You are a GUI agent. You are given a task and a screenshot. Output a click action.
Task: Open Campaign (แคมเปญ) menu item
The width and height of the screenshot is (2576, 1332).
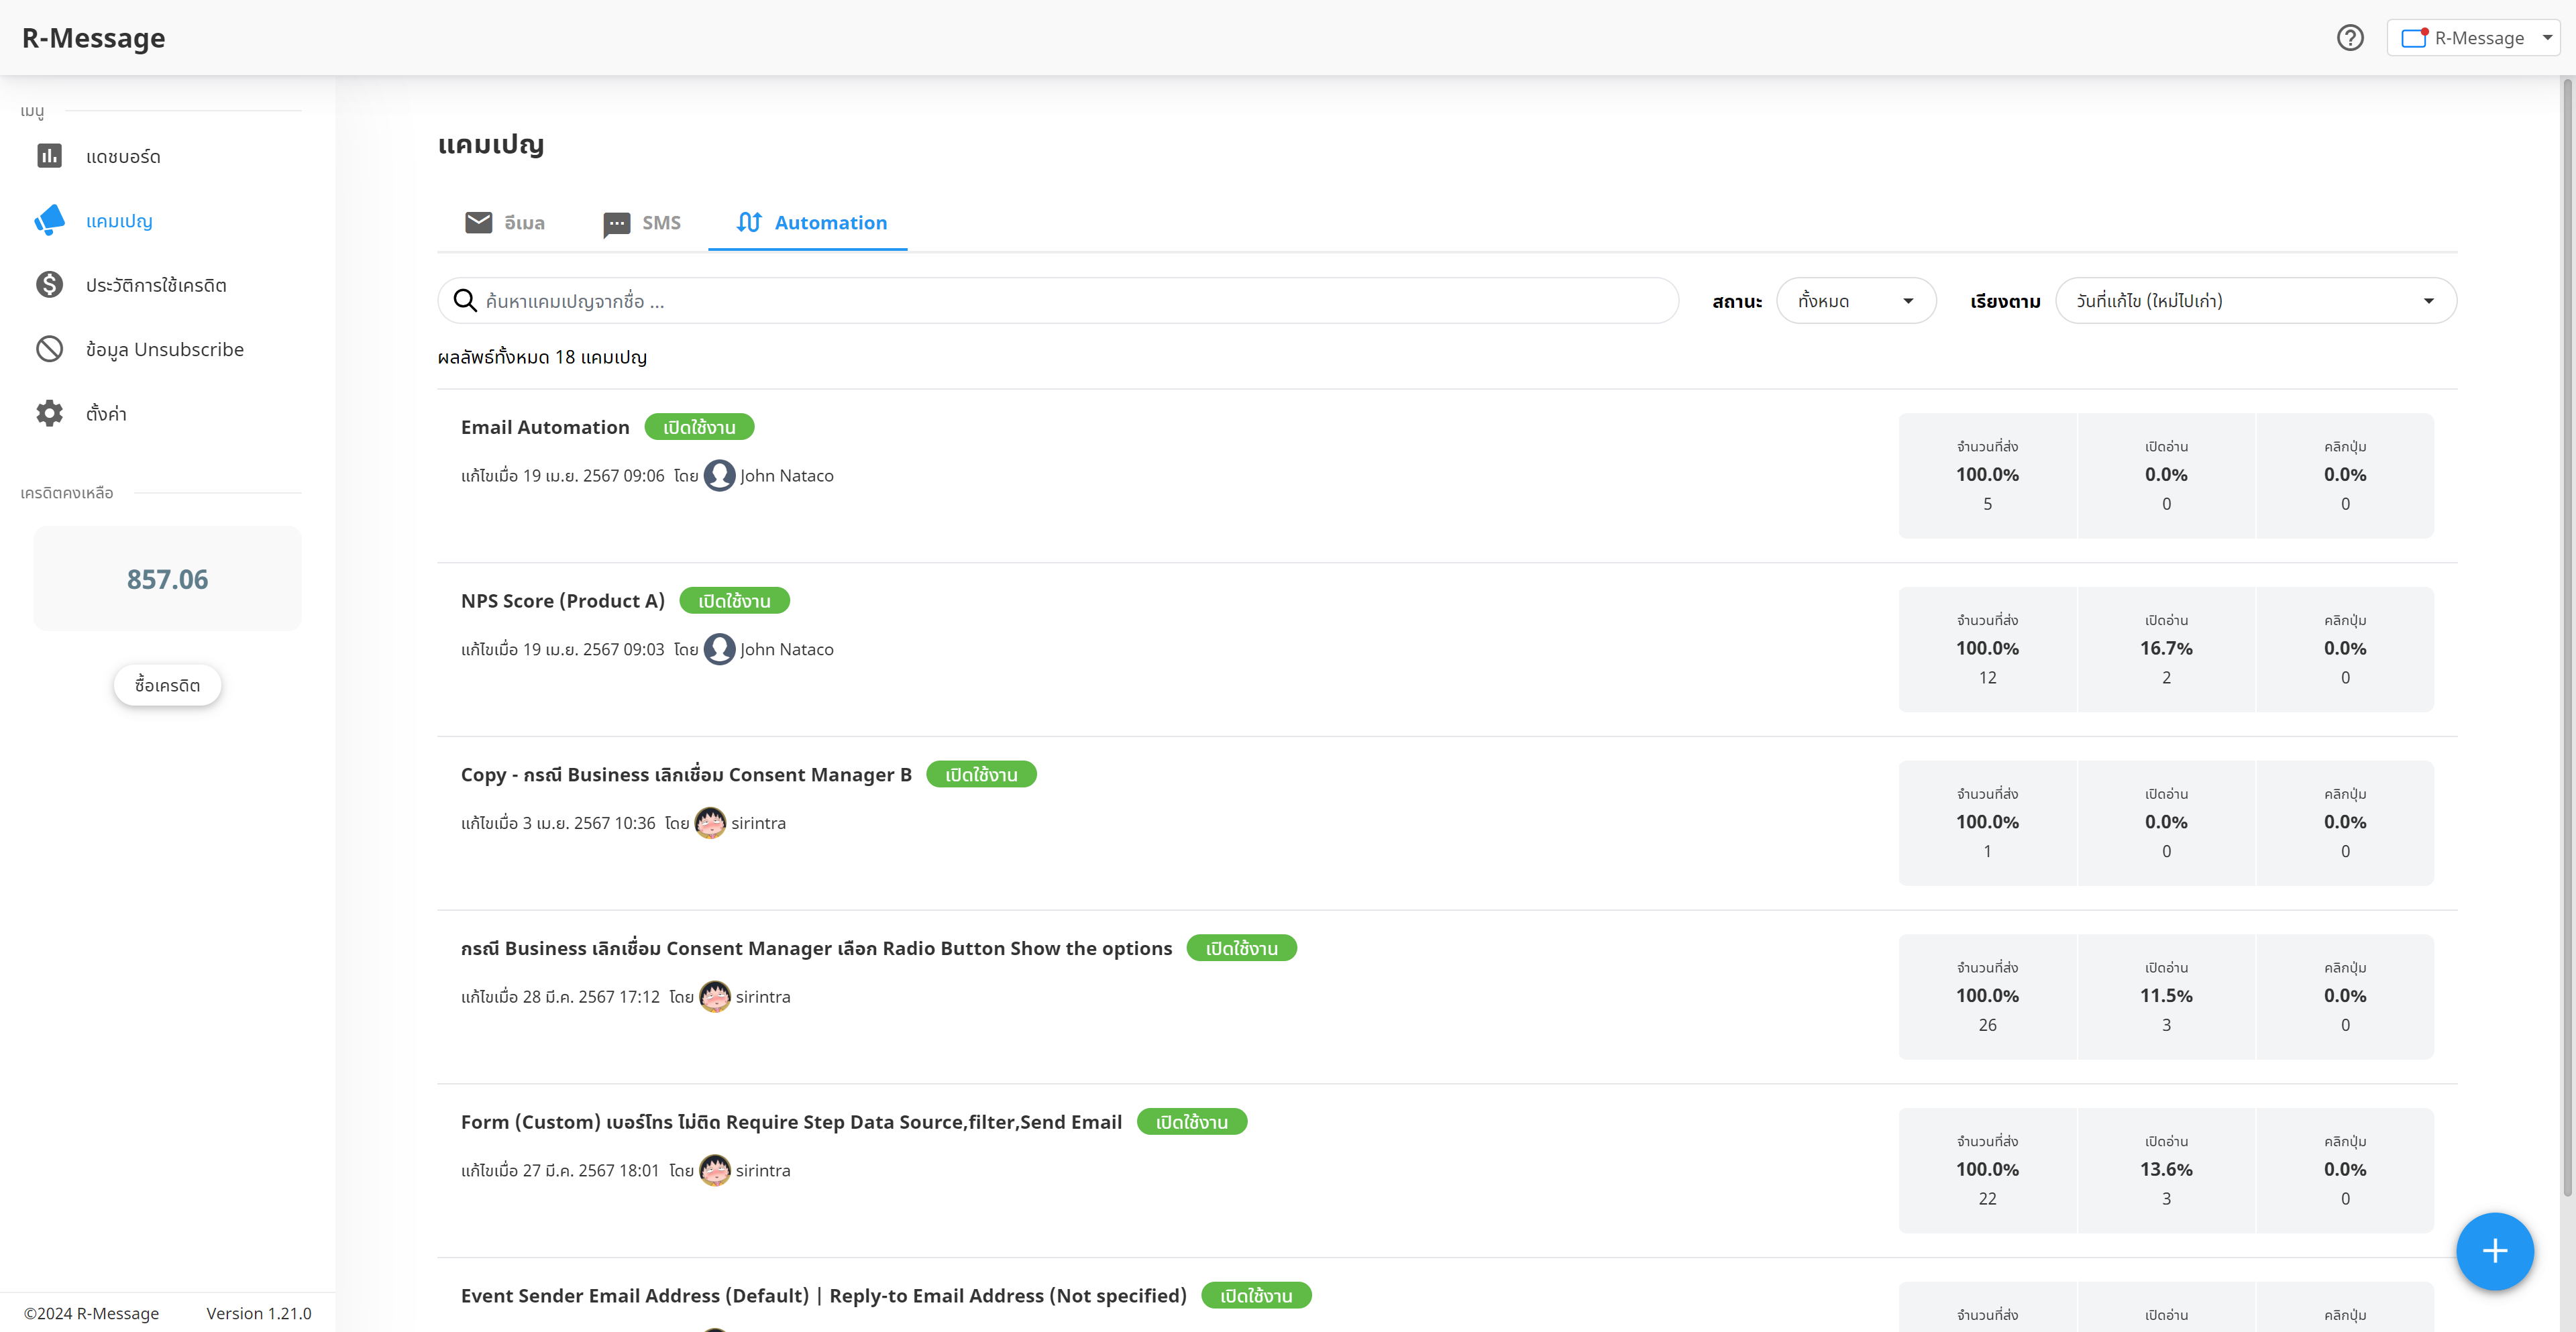119,220
